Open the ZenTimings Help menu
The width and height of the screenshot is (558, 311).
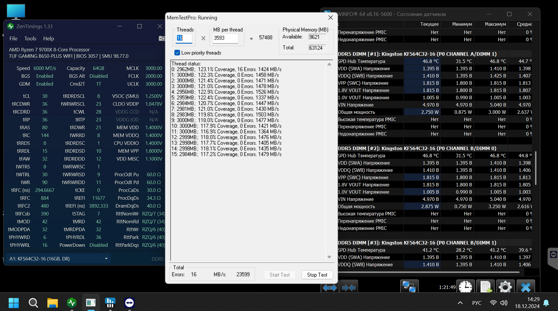pos(49,39)
